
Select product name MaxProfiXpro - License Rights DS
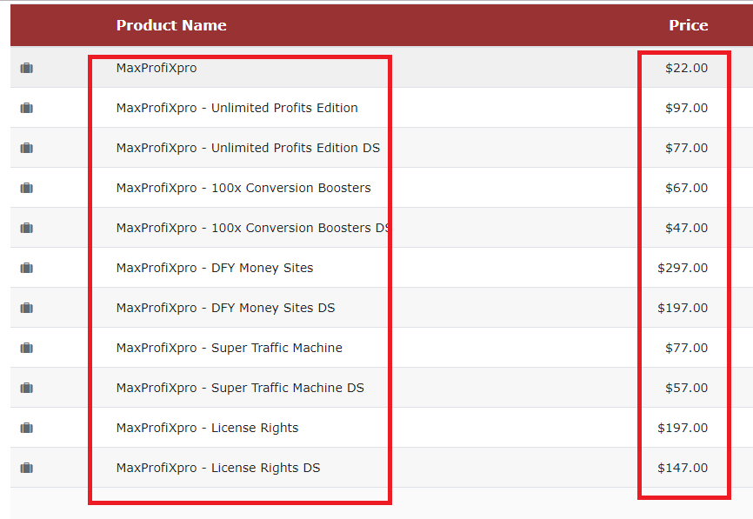tap(218, 468)
